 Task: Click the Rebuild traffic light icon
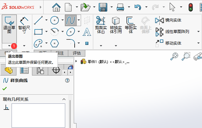click(191, 7)
